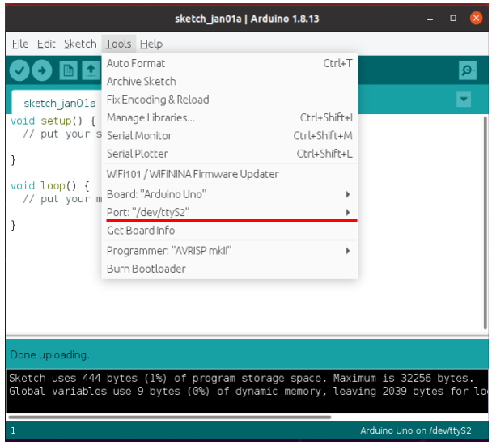Expand the Port: "/dev/ttyS2" submenu

pos(230,213)
